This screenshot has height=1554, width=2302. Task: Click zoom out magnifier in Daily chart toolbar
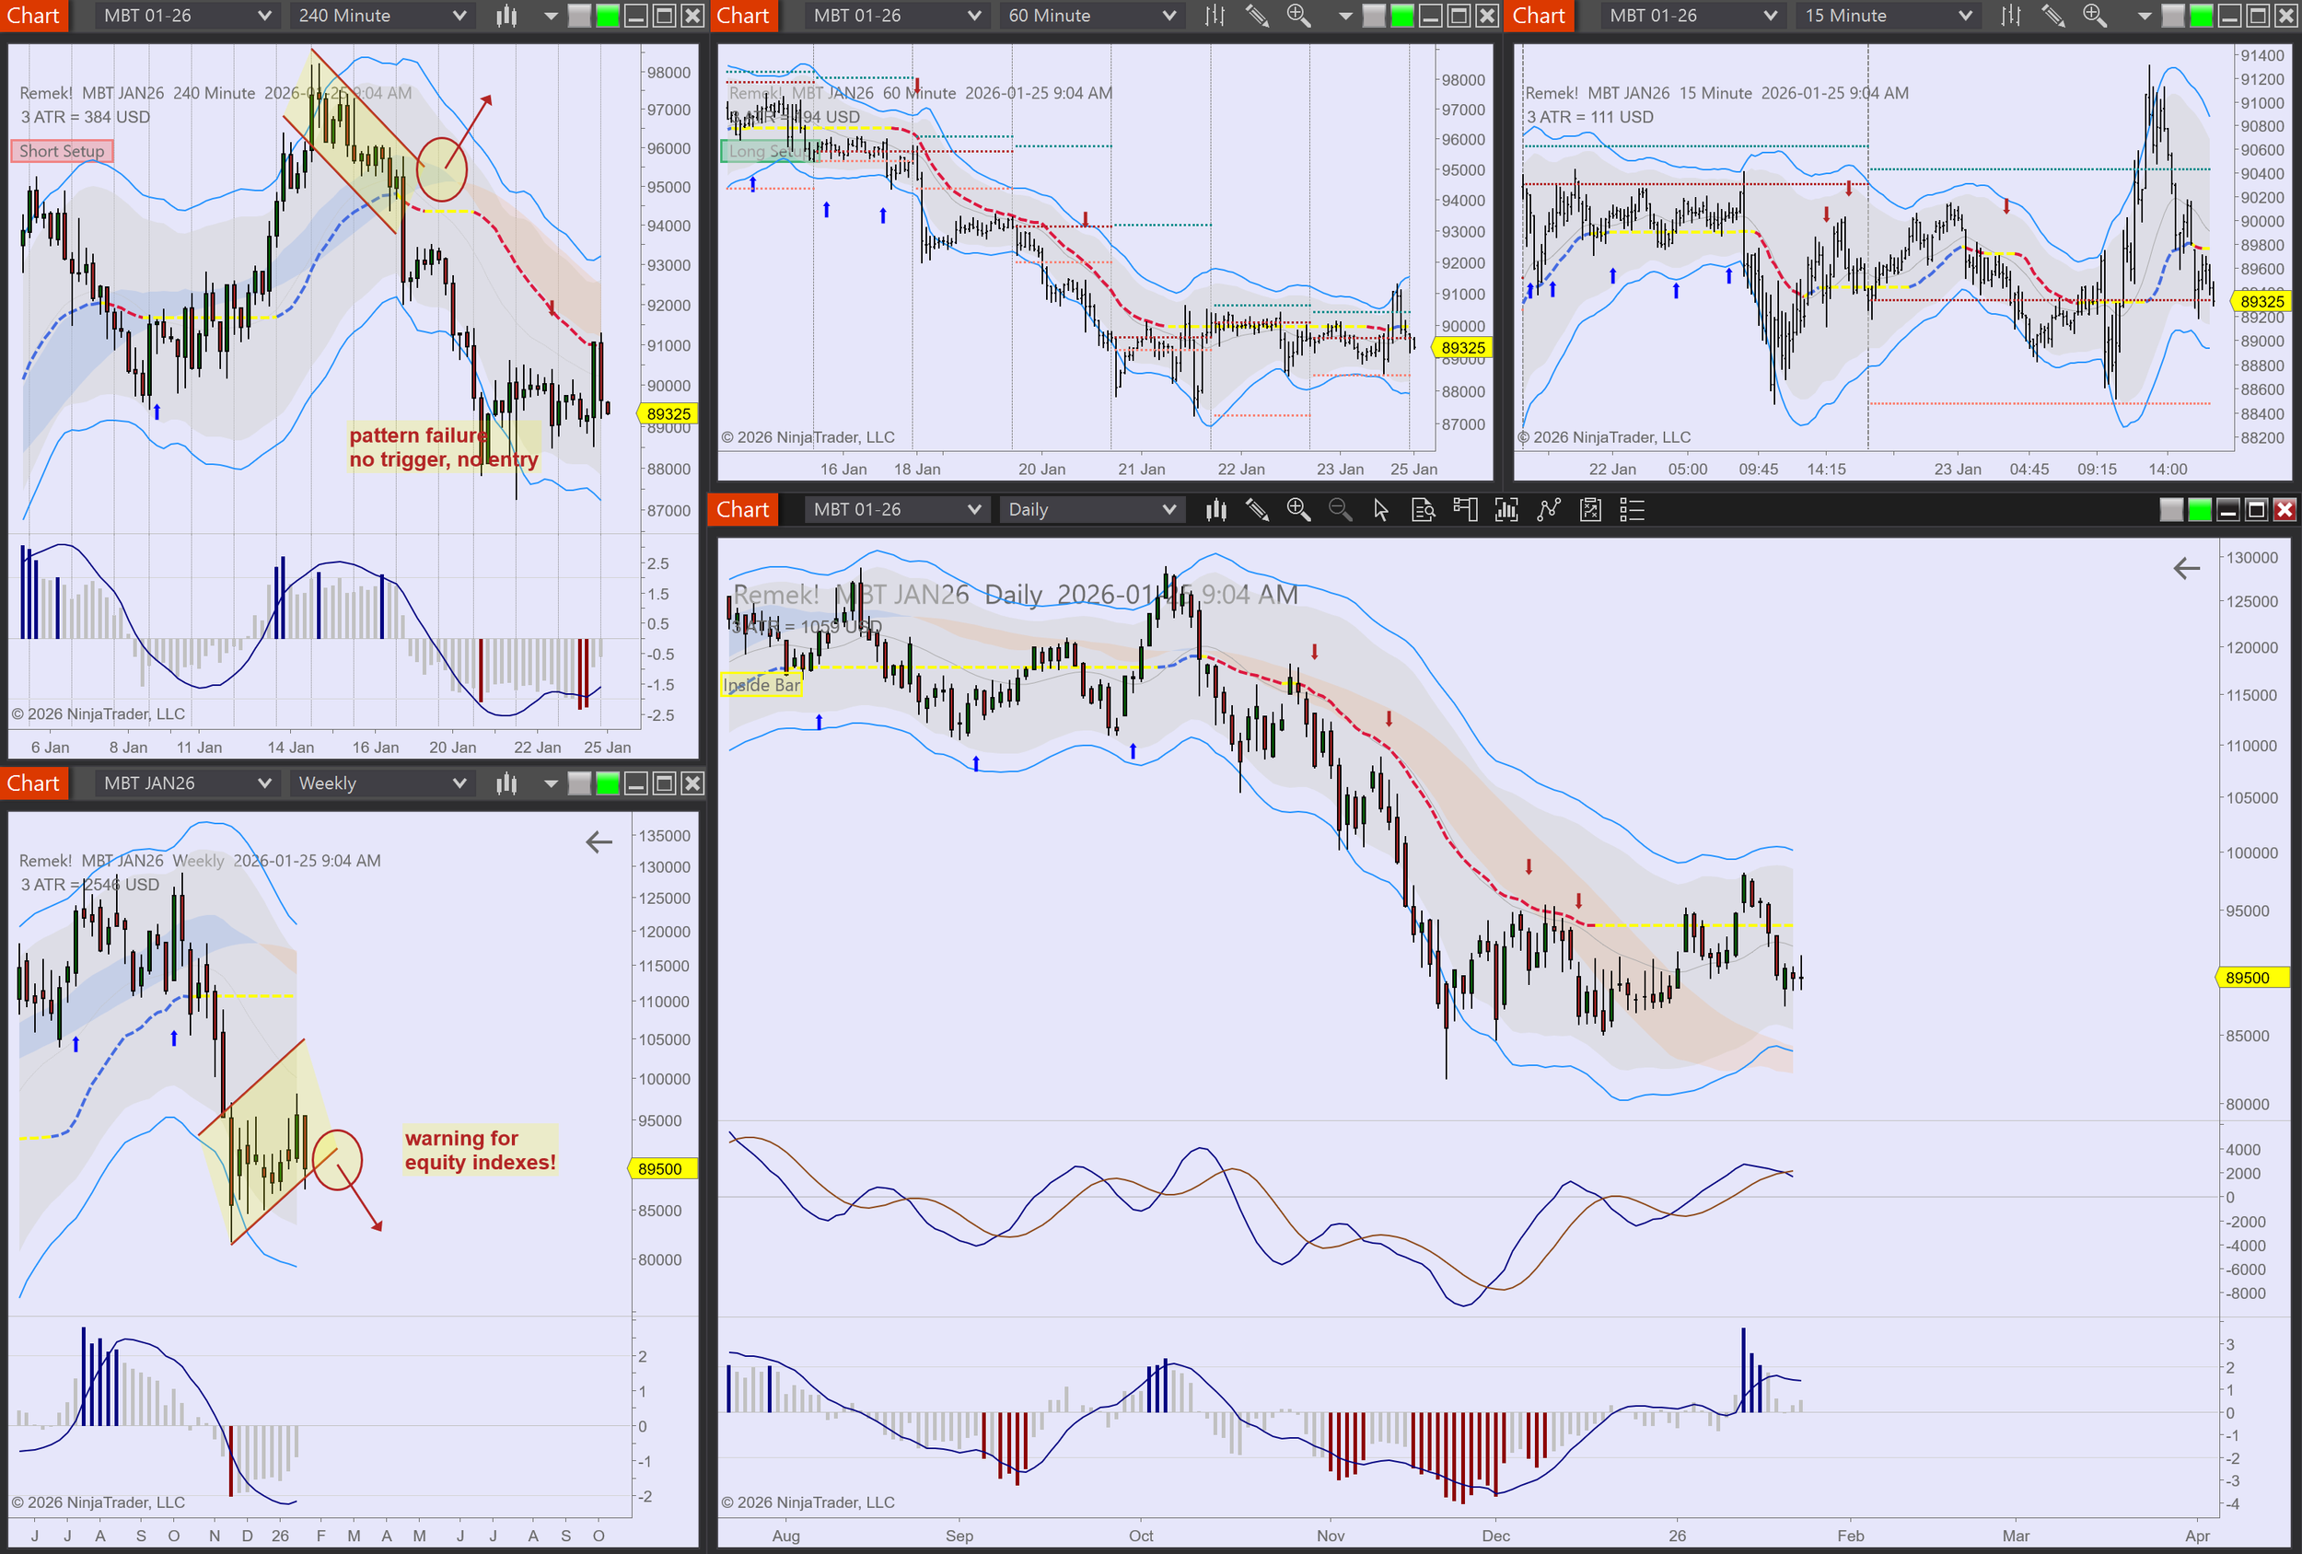coord(1339,510)
